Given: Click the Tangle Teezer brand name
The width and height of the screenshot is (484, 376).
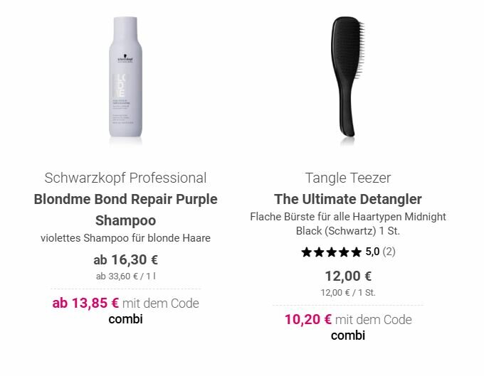Looking at the screenshot, I should click(x=348, y=178).
